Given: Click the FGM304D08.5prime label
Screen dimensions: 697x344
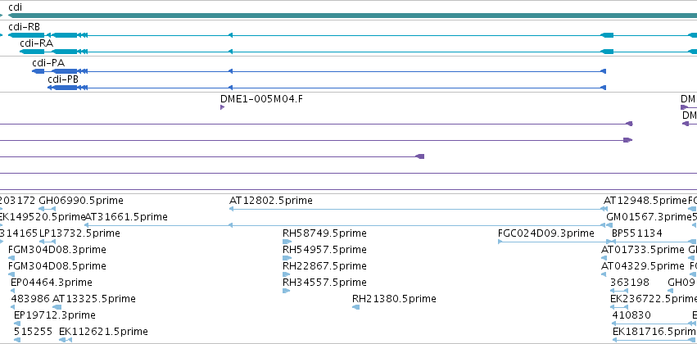Looking at the screenshot, I should (57, 266).
